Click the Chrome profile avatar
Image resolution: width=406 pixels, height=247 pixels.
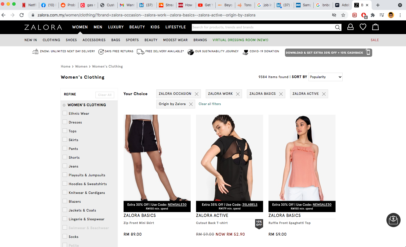point(391,15)
